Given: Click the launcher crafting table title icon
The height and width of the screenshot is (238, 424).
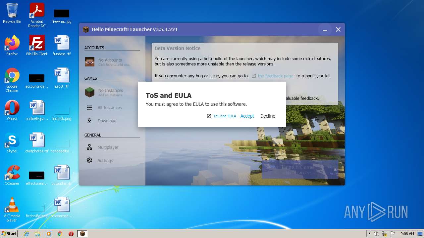Looking at the screenshot, I should 86,29.
